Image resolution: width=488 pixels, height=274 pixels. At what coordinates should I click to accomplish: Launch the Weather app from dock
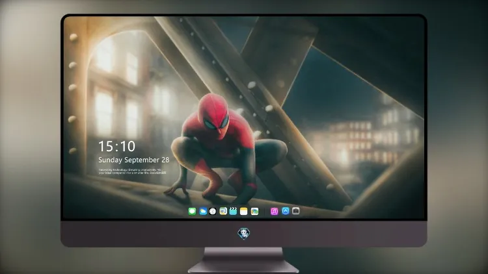point(203,211)
